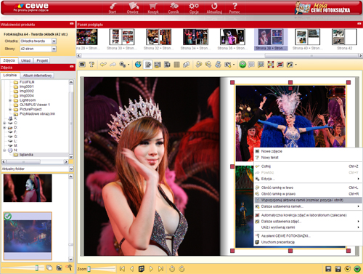Collapse the N: drive node
363x274 pixels.
(x=4, y=150)
